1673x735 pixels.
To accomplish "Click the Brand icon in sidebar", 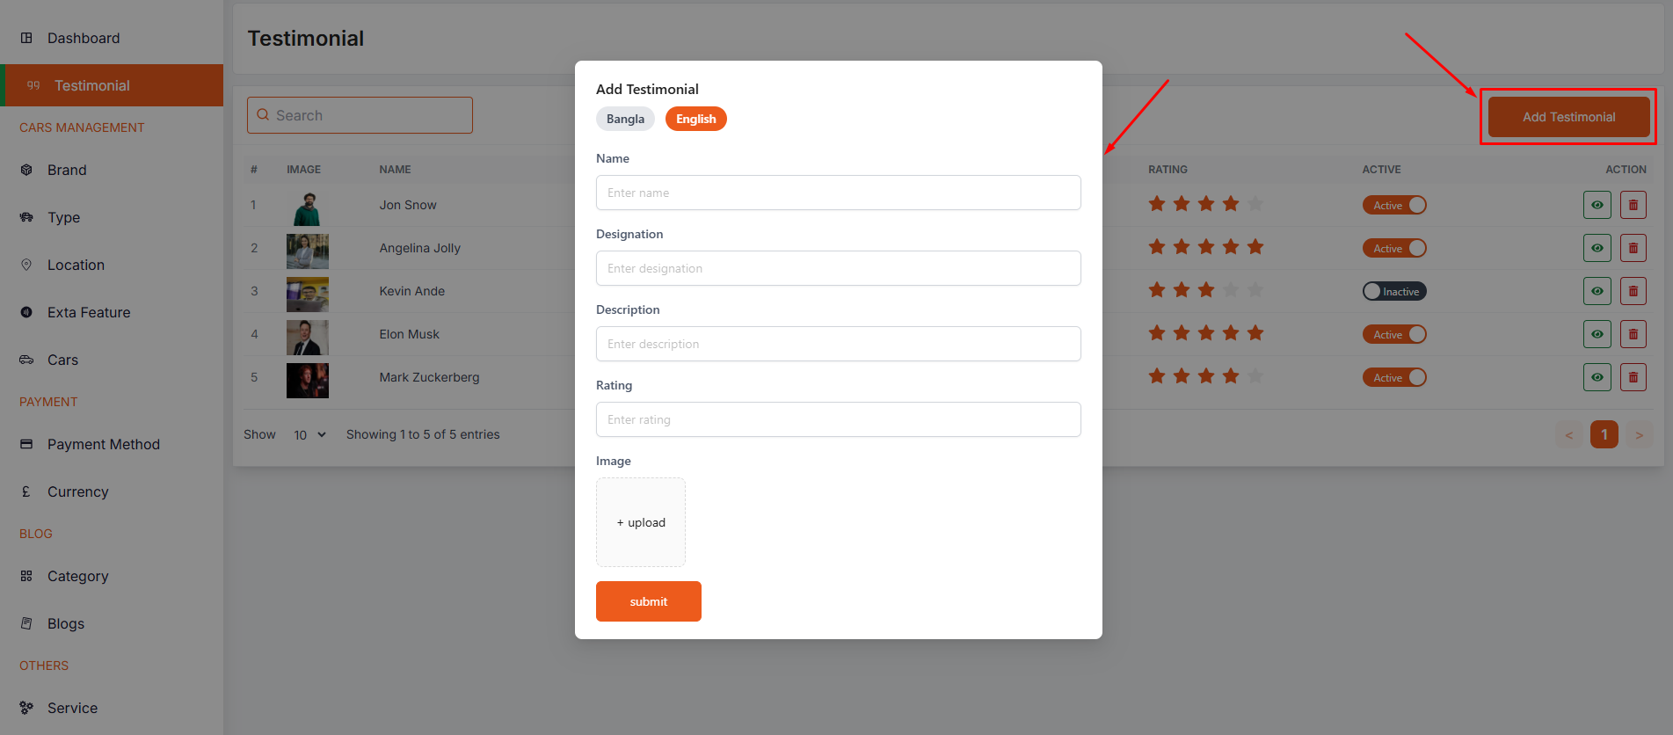I will 26,170.
